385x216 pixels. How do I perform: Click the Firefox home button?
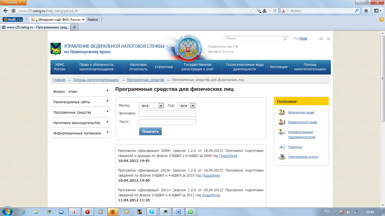pos(366,11)
